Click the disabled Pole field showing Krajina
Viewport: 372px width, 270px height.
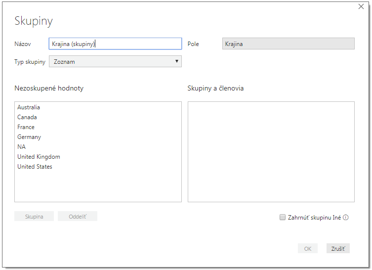point(288,44)
